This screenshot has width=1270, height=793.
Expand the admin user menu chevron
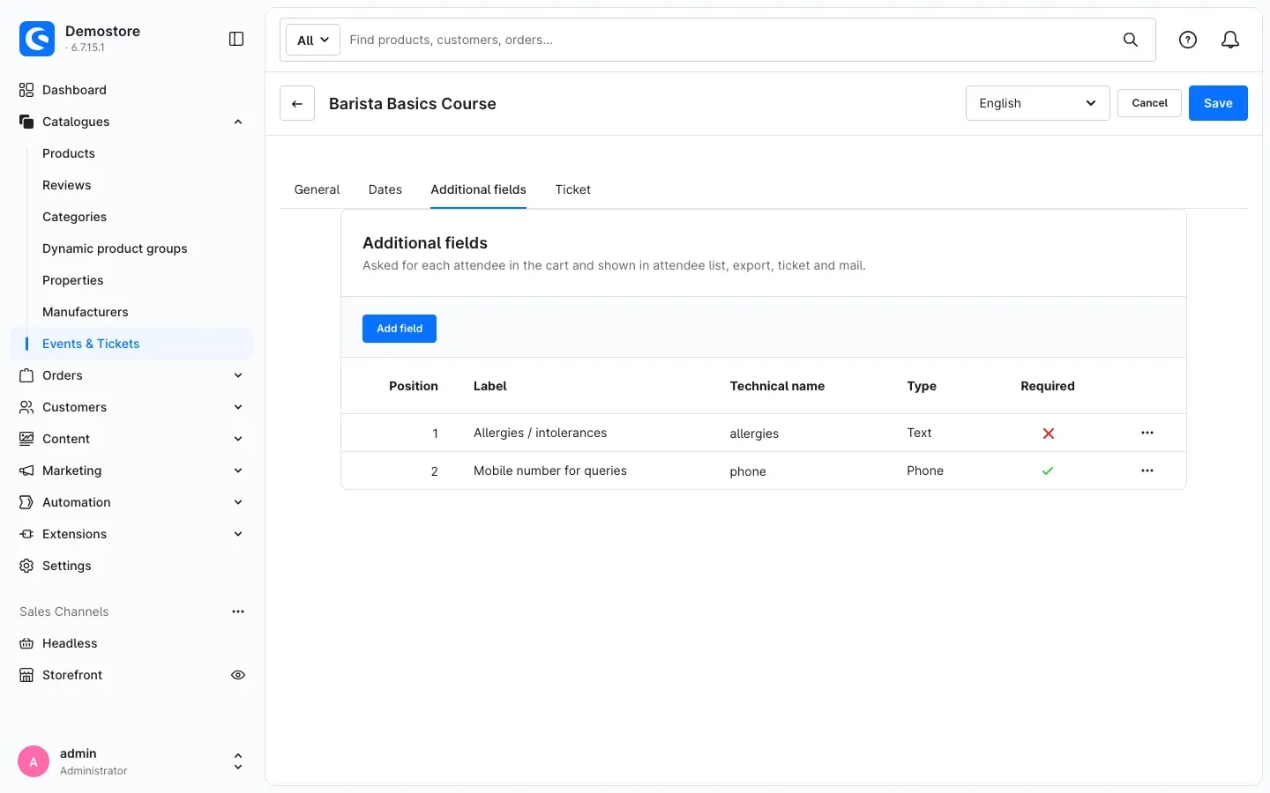[238, 761]
